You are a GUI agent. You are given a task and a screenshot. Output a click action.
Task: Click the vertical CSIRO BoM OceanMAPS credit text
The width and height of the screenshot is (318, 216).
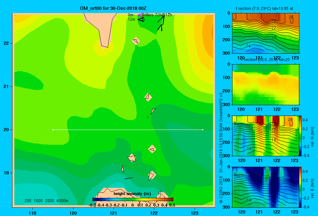click(x=221, y=148)
